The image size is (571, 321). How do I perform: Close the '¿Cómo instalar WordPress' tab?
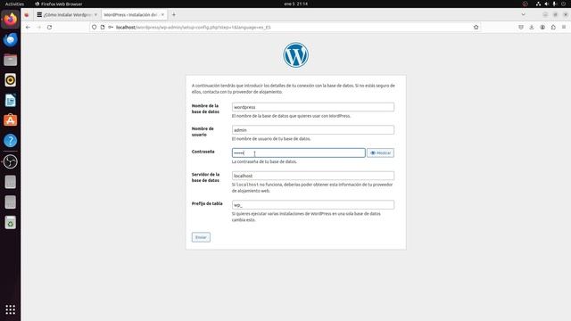(95, 15)
